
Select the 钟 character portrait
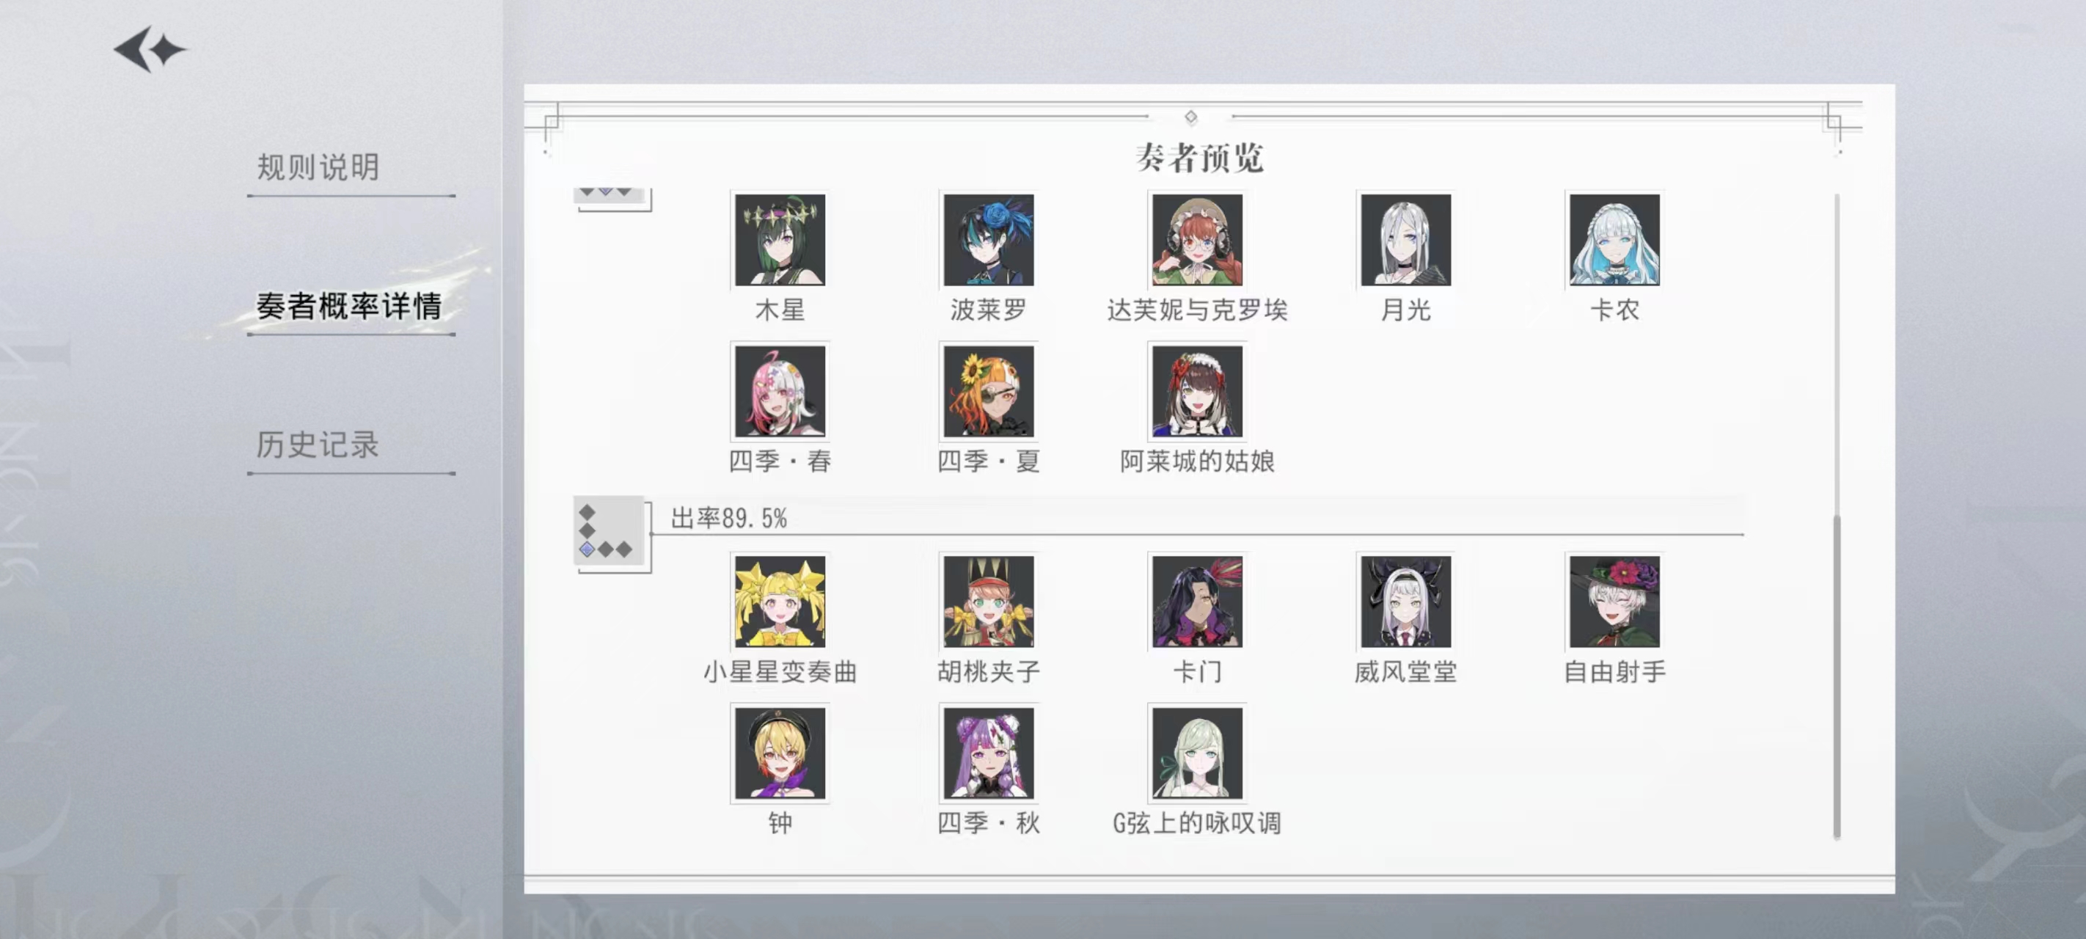point(780,753)
